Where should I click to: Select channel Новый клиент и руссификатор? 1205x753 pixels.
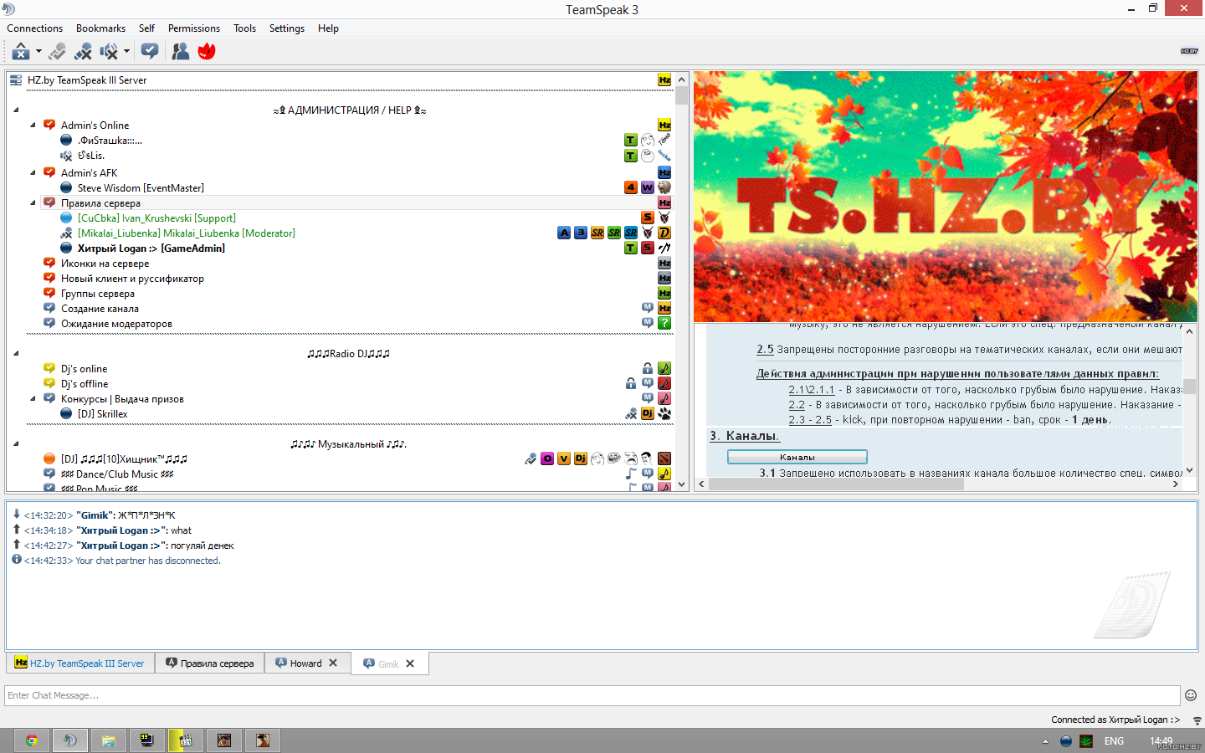[132, 279]
